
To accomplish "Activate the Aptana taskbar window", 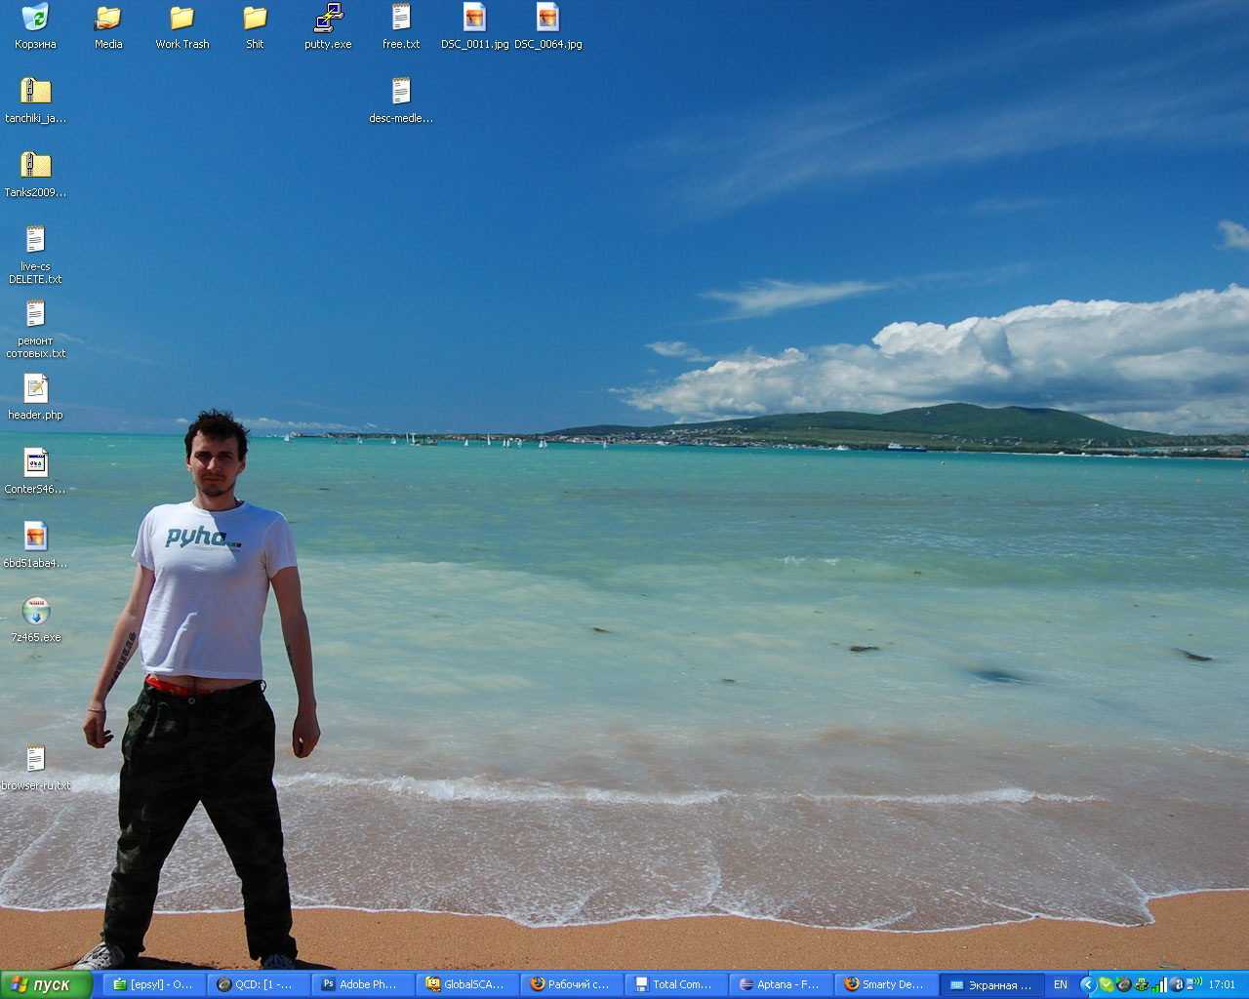I will coord(780,984).
